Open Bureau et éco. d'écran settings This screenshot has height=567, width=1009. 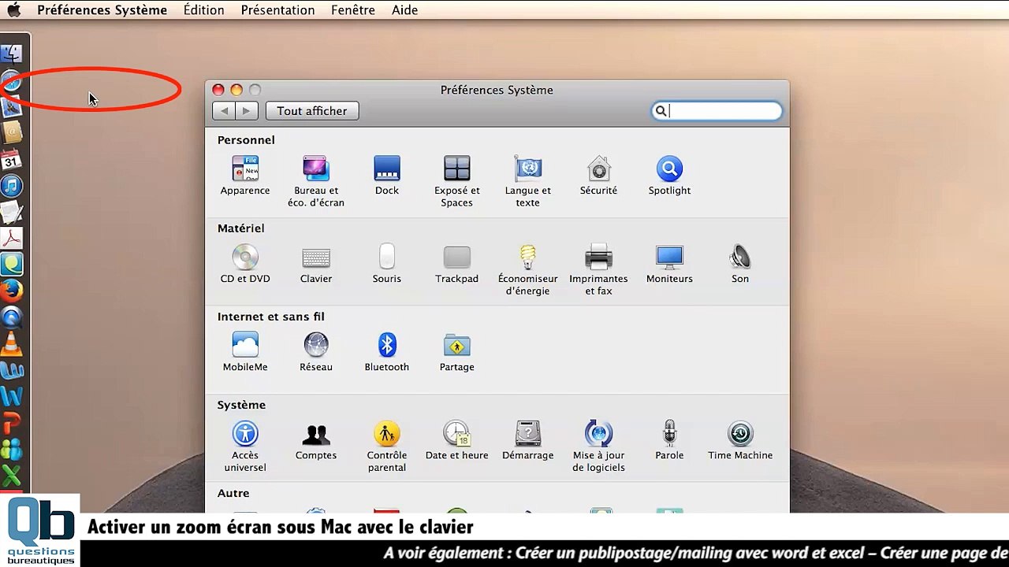pyautogui.click(x=315, y=169)
